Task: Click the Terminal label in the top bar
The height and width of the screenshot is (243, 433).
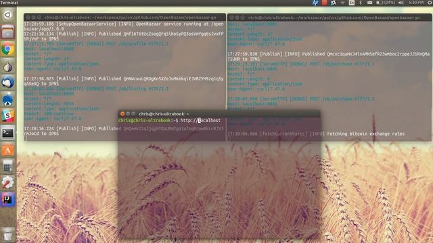Action: (9, 3)
